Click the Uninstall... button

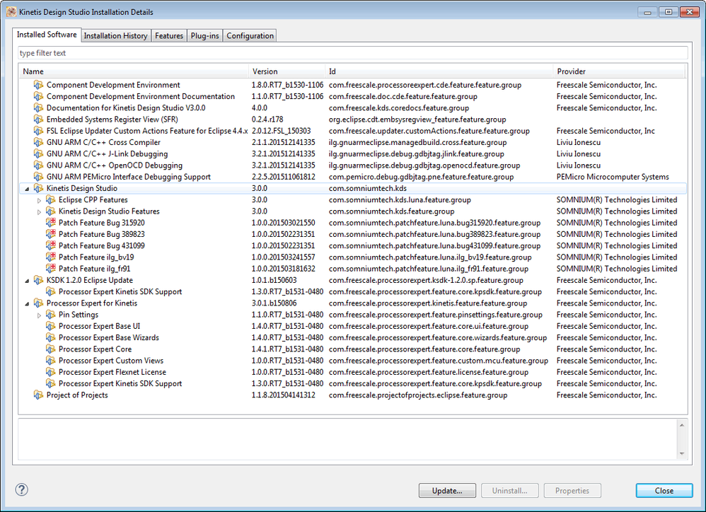point(509,490)
